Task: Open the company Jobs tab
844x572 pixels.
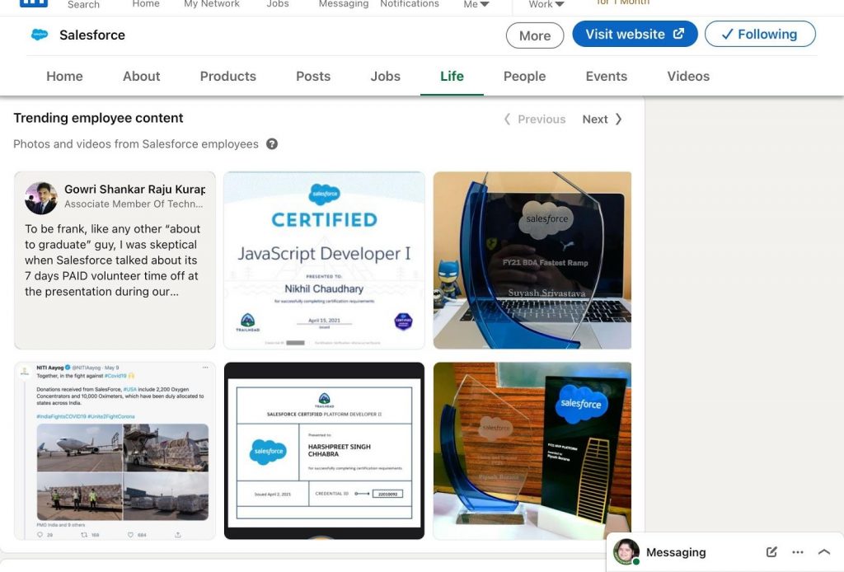Action: 386,77
